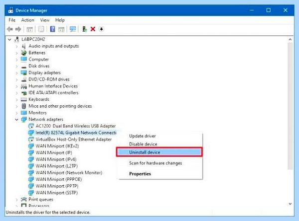Collapse the Network adapters category
Screen dimensions: 299x221
pos(17,120)
